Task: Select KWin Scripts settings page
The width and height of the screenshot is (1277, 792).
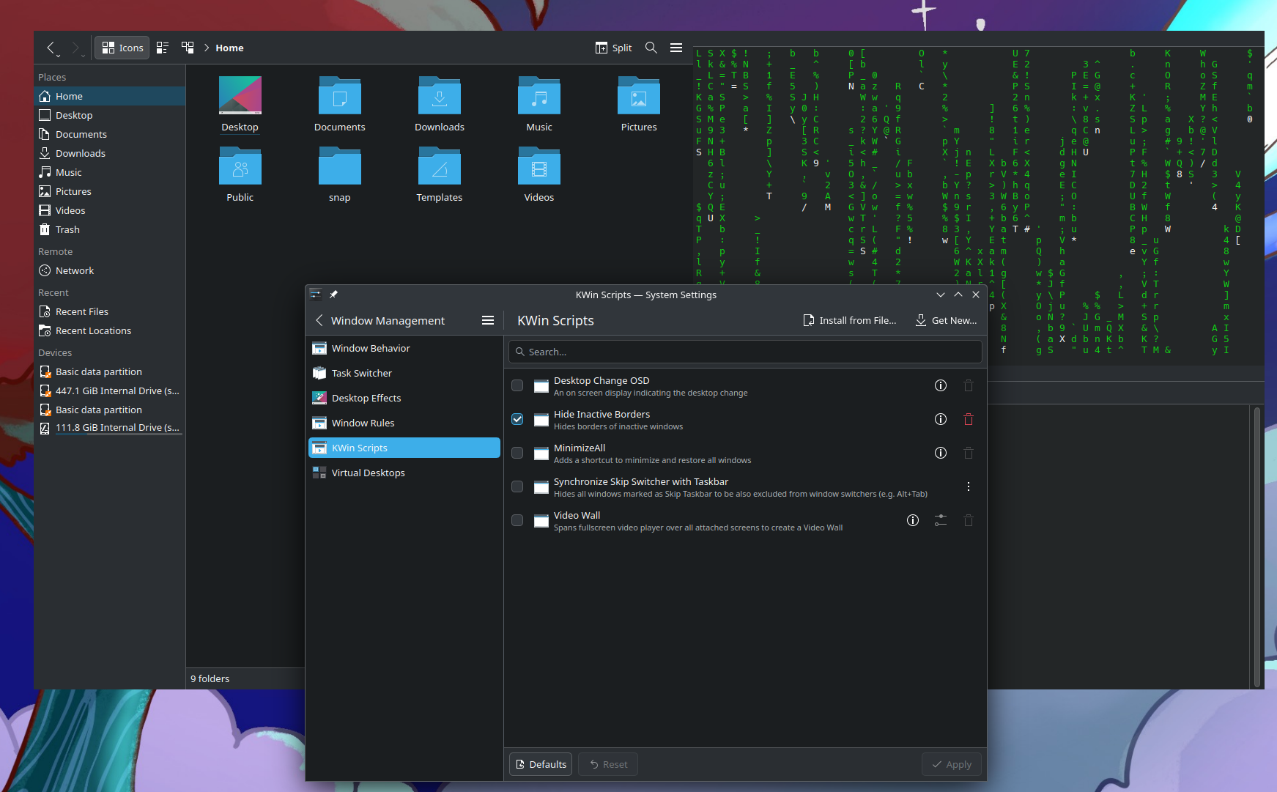Action: pos(404,448)
